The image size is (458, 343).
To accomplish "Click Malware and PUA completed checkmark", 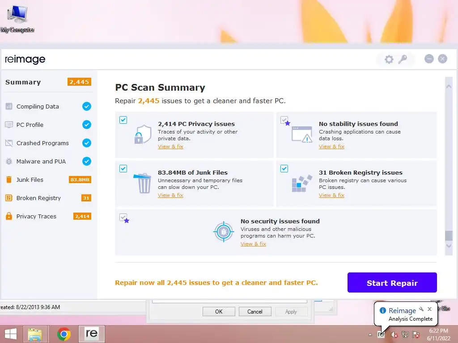I will click(86, 161).
